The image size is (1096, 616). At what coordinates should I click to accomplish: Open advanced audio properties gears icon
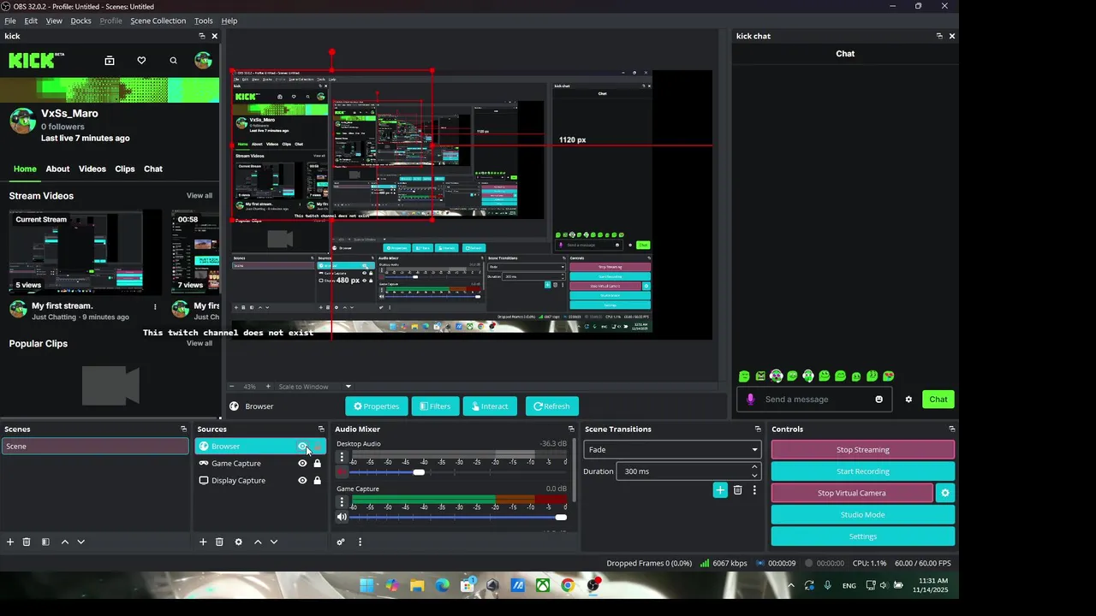tap(341, 542)
